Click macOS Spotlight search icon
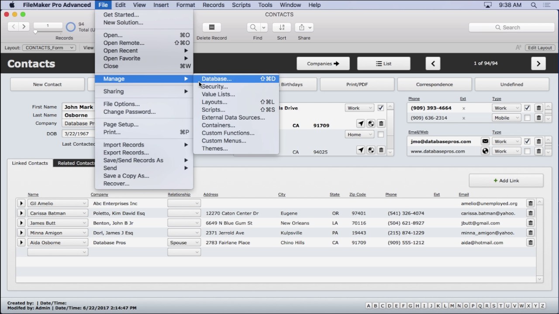 point(534,5)
